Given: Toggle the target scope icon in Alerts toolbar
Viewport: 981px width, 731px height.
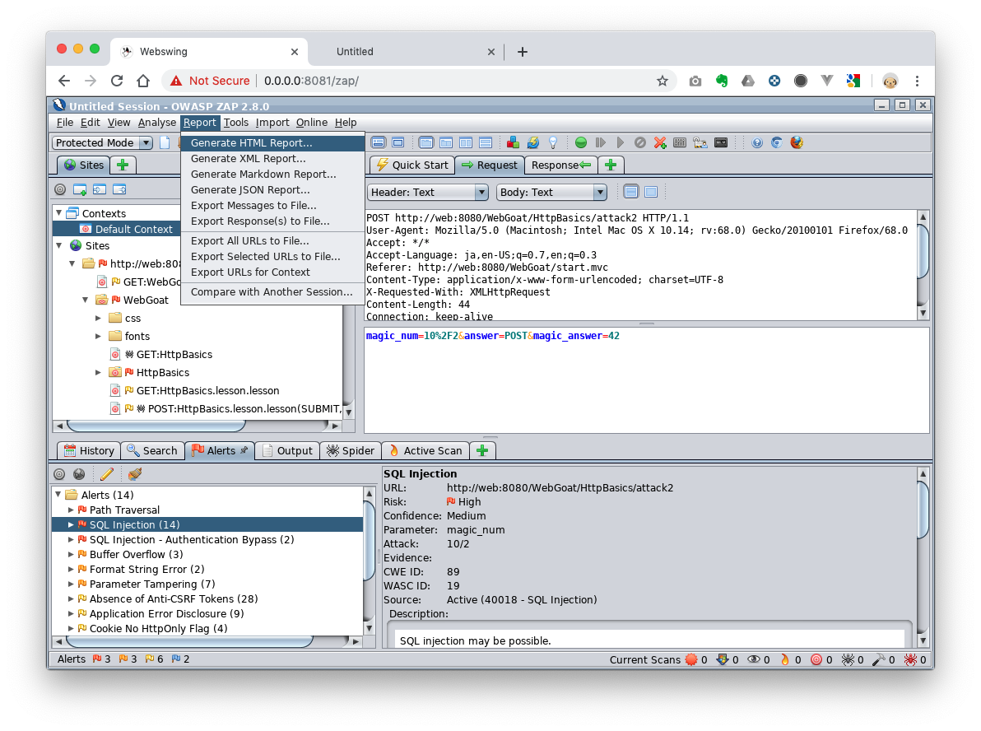Looking at the screenshot, I should [x=59, y=474].
